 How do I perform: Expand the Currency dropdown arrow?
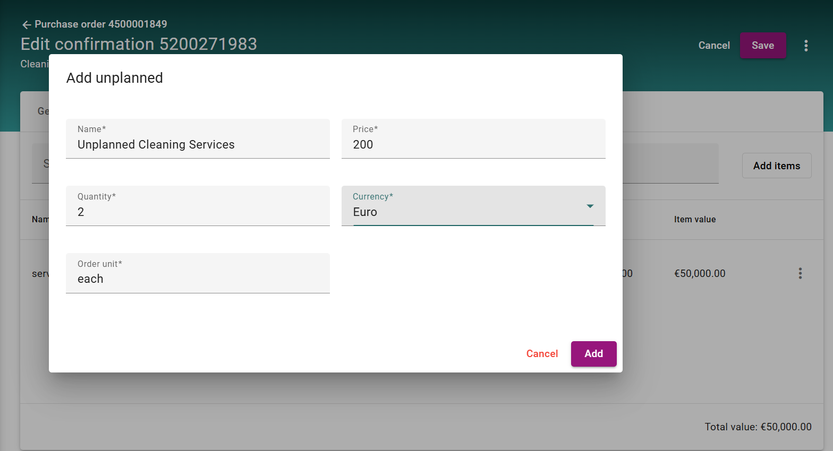coord(590,206)
